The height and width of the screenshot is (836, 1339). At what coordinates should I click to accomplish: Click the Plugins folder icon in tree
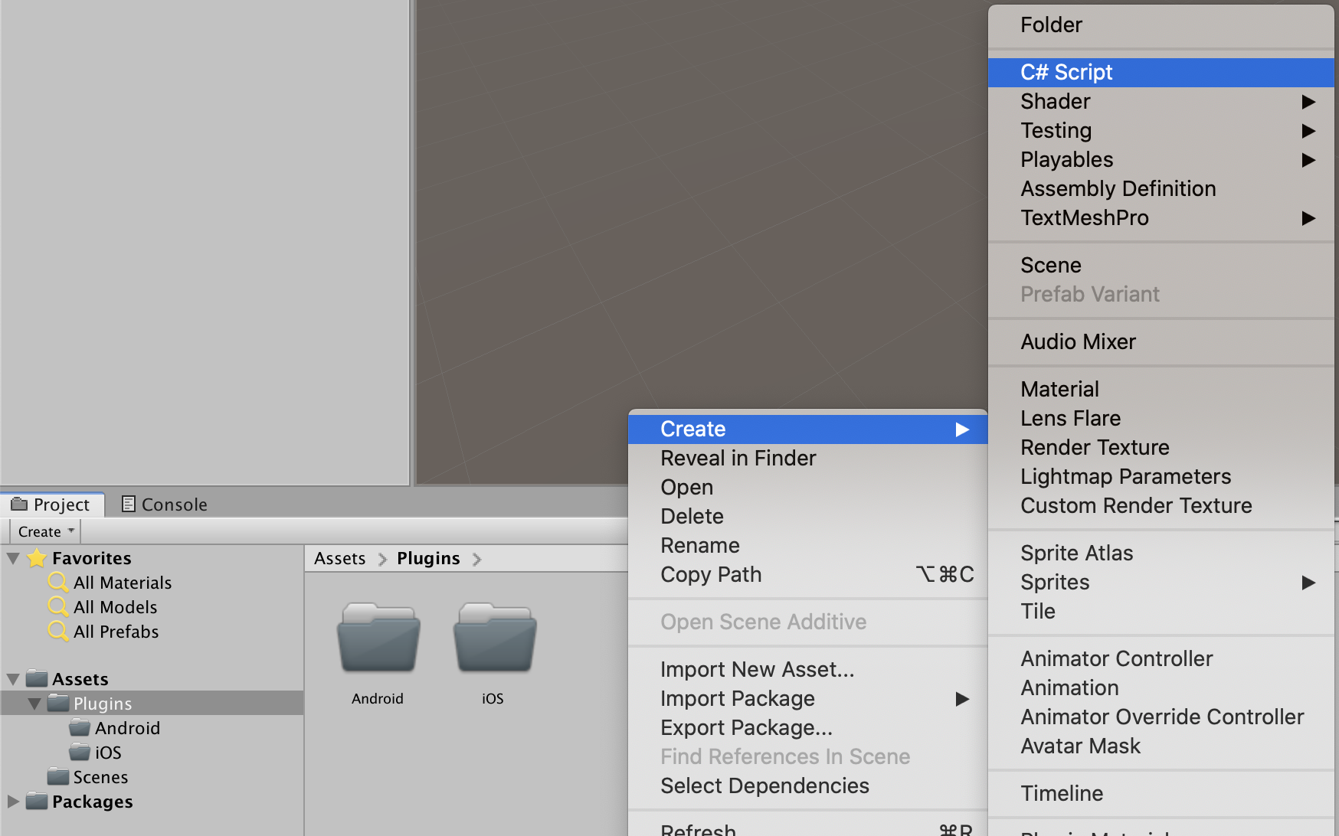(58, 703)
